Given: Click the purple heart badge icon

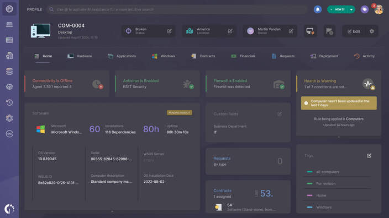Looking at the screenshot, I should (x=365, y=9).
